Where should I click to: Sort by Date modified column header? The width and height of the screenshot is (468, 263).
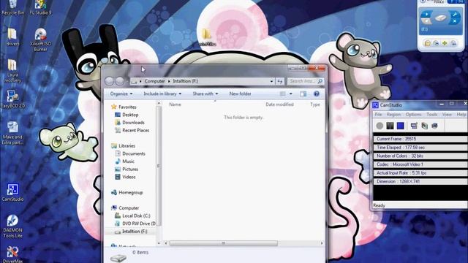(x=279, y=104)
